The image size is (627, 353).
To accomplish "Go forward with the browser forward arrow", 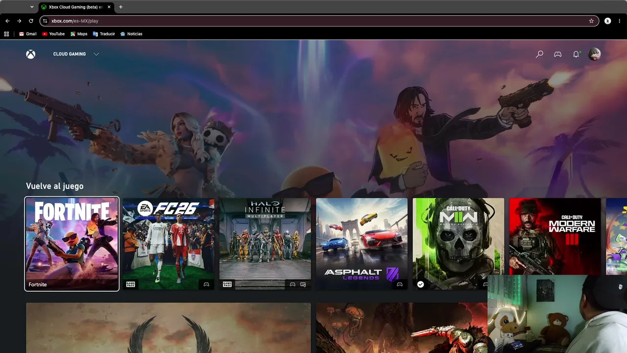I will pos(19,21).
